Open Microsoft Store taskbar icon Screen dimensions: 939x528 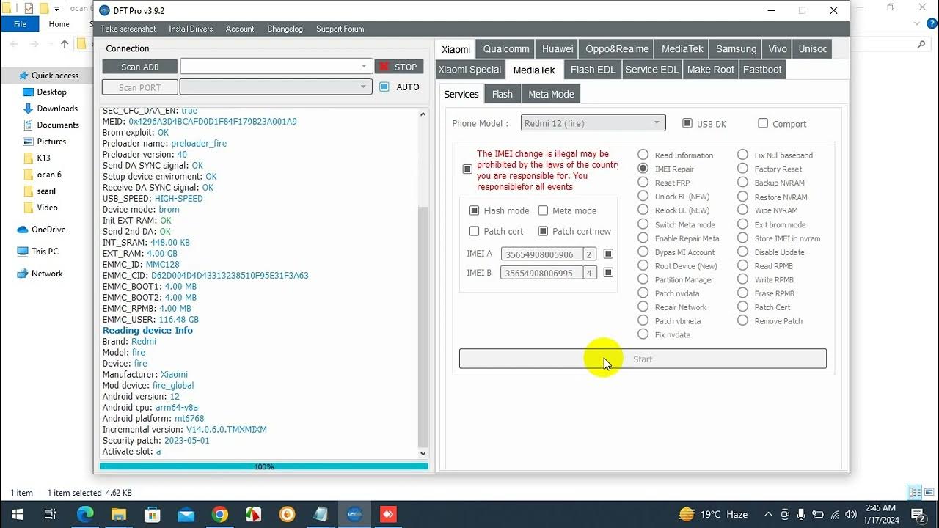(x=153, y=514)
